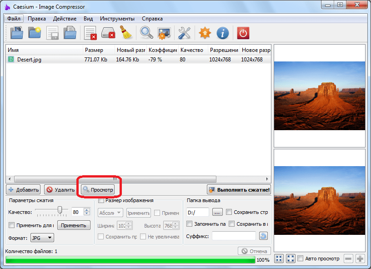
Task: Click the original size preview icon
Action: 291,259
